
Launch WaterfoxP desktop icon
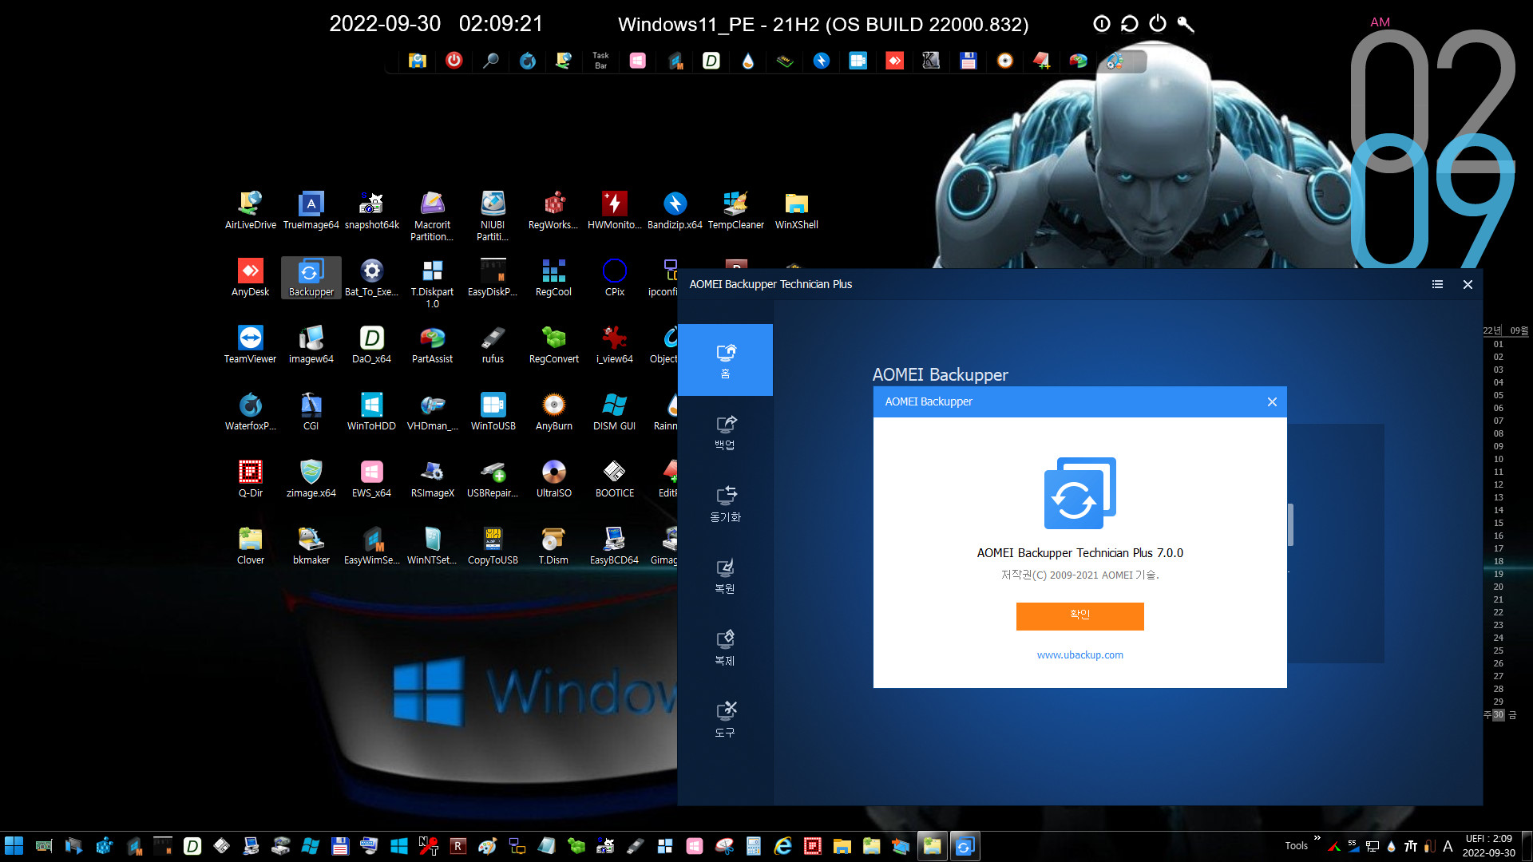coord(251,412)
